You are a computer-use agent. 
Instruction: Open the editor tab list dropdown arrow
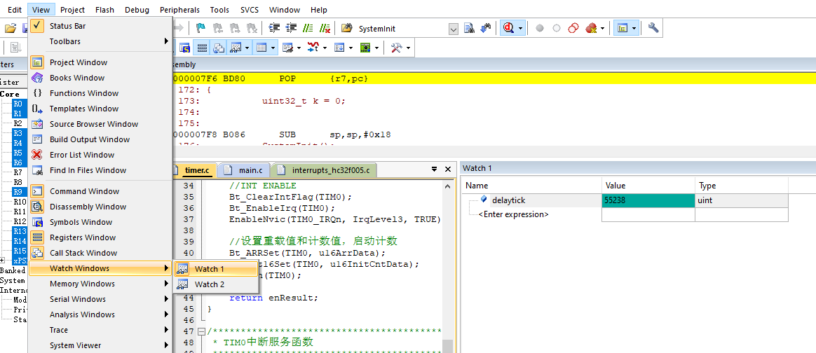[434, 169]
